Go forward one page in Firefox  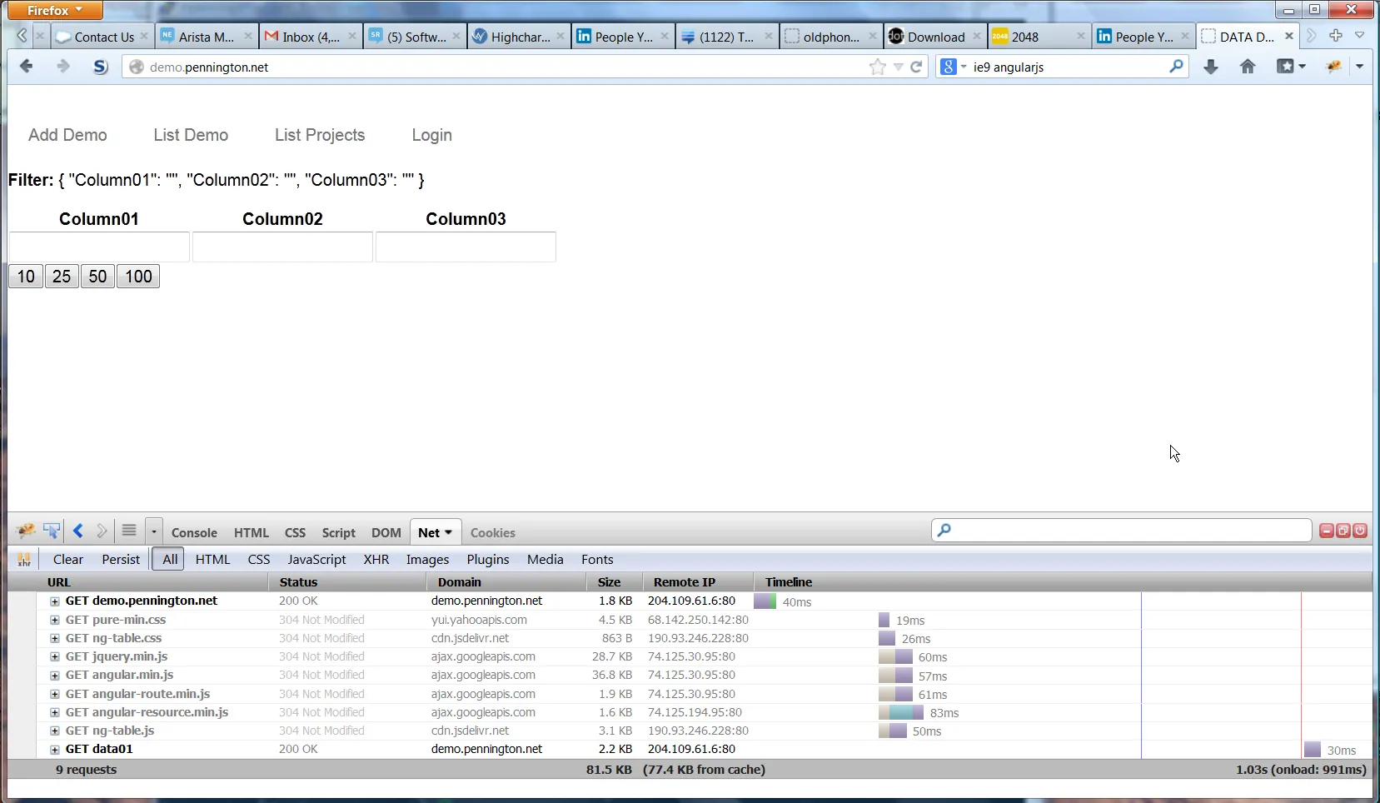coord(63,67)
